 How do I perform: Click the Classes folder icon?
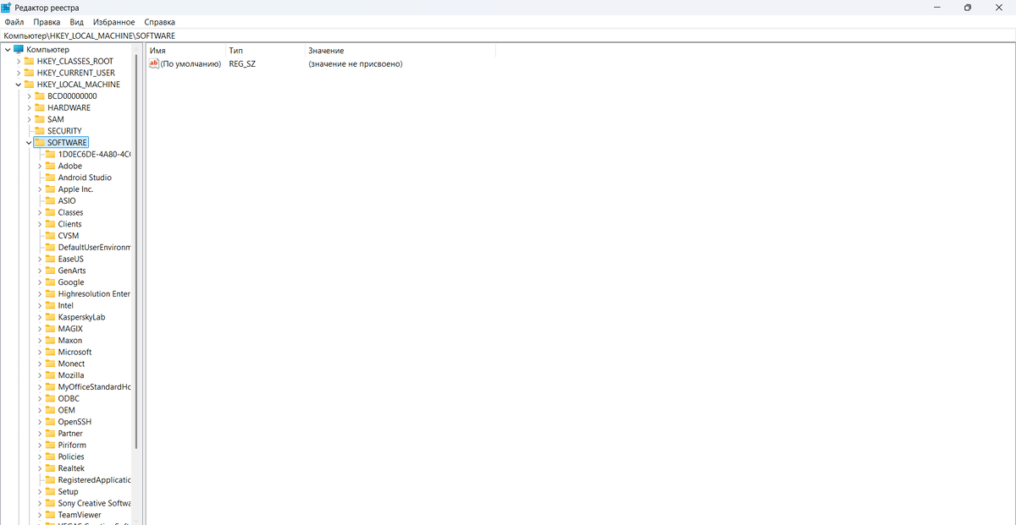tap(50, 212)
